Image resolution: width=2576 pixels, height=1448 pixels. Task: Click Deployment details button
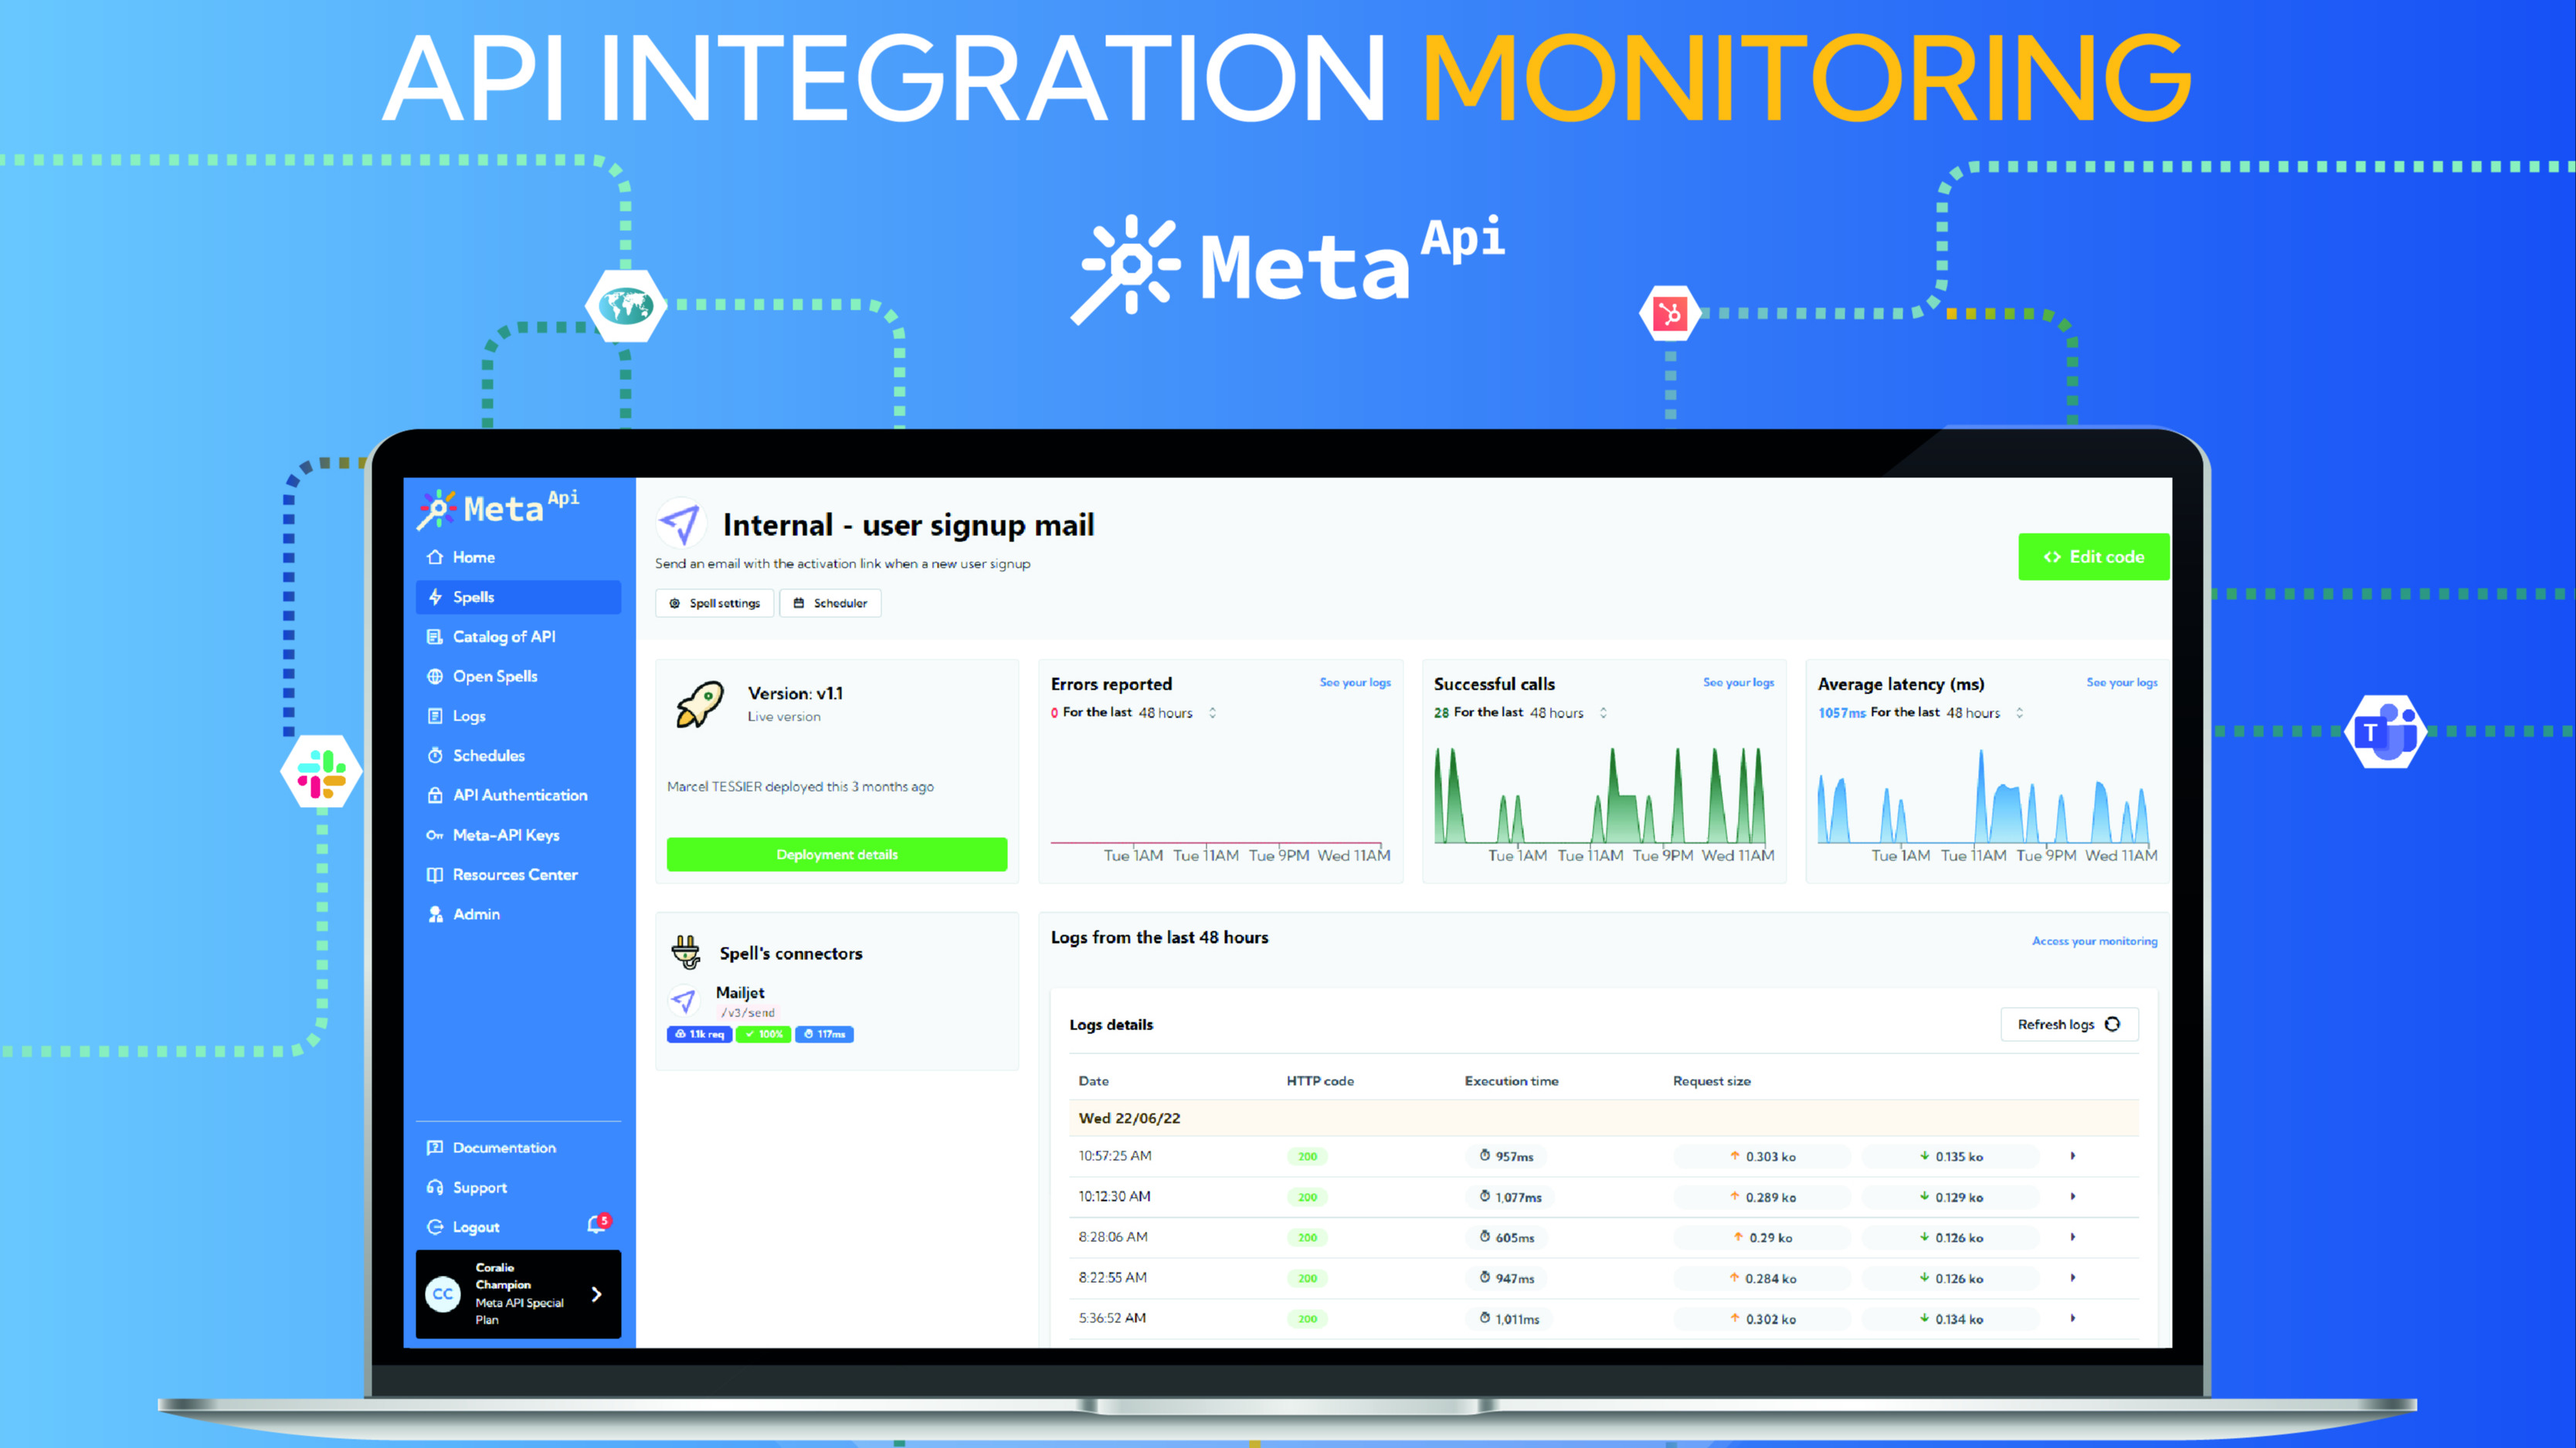pos(837,855)
